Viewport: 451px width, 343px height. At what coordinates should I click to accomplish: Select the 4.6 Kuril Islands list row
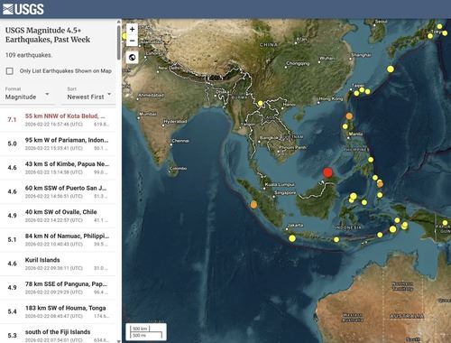(58, 264)
